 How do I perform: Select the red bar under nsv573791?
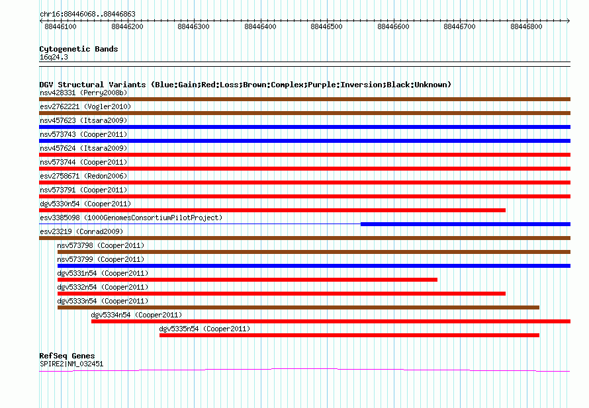(304, 196)
